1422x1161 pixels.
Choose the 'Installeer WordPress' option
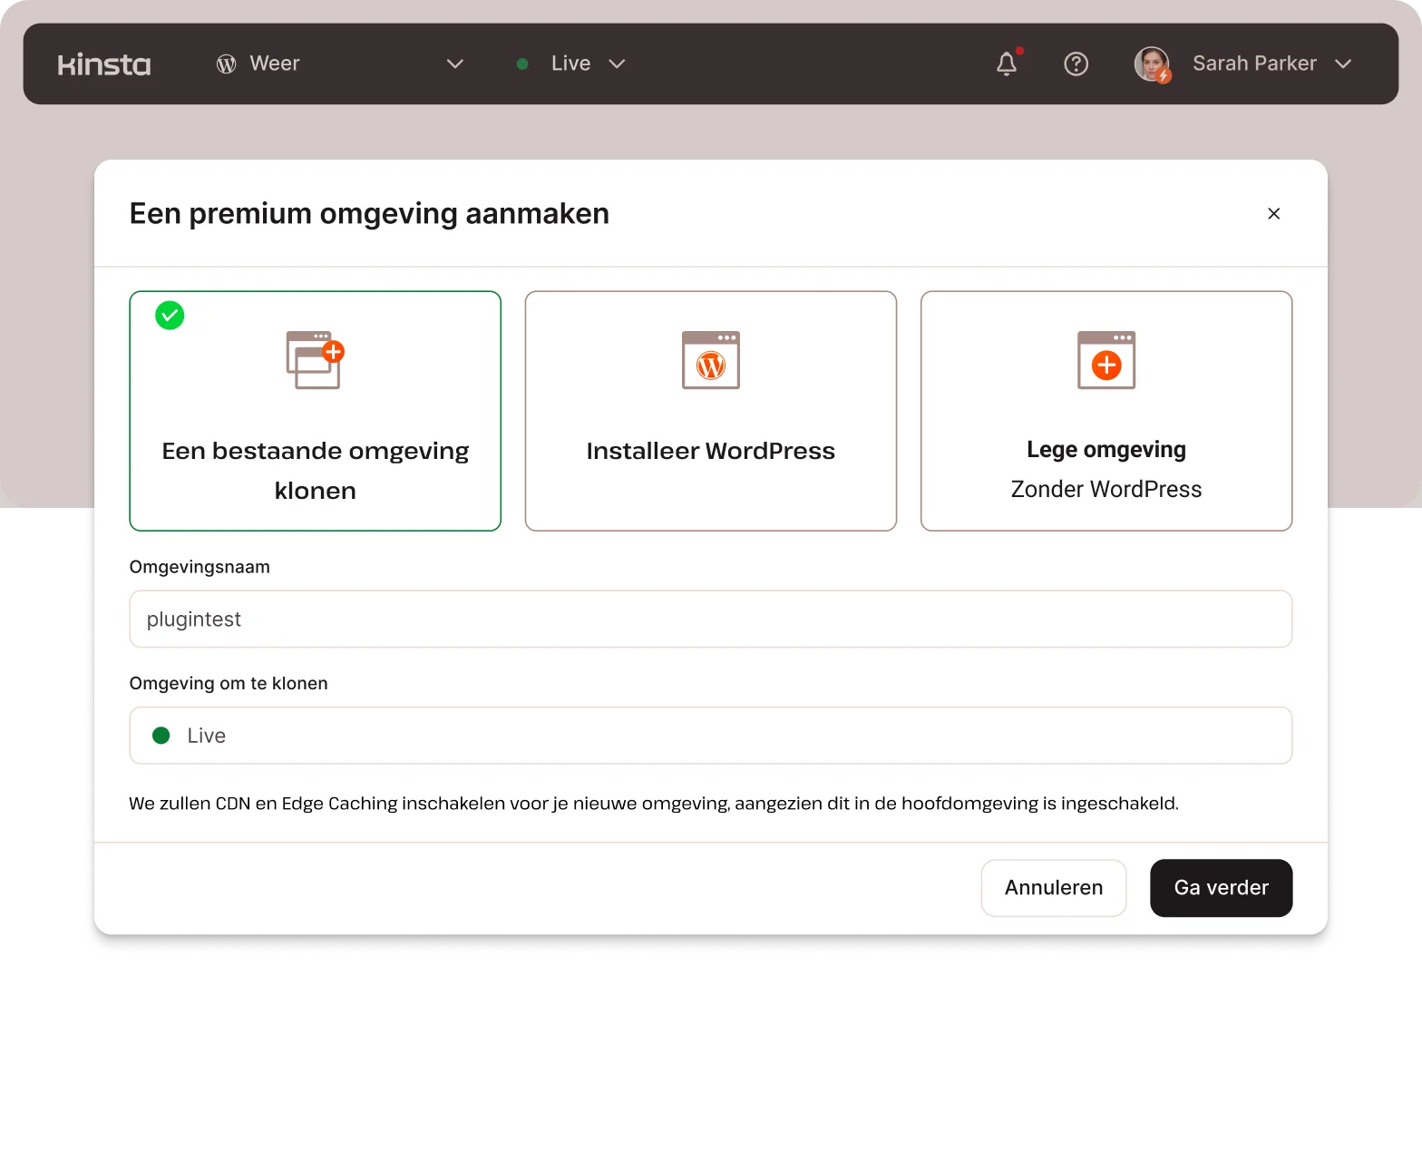click(710, 451)
